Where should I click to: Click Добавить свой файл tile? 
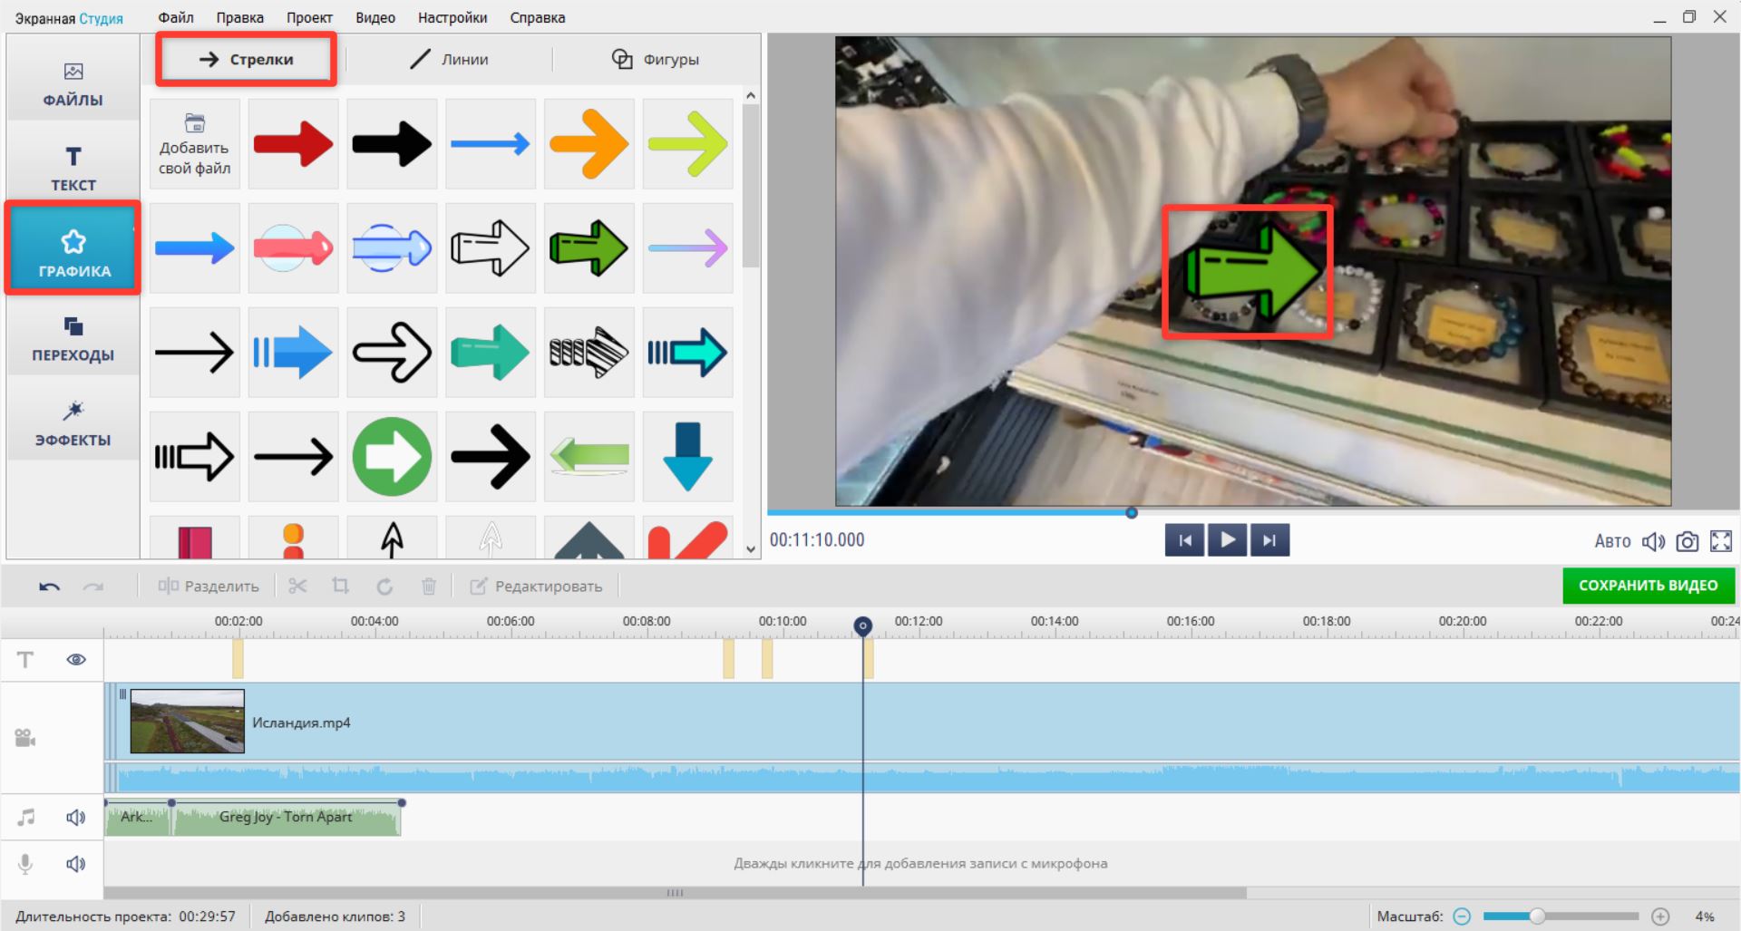coord(195,144)
